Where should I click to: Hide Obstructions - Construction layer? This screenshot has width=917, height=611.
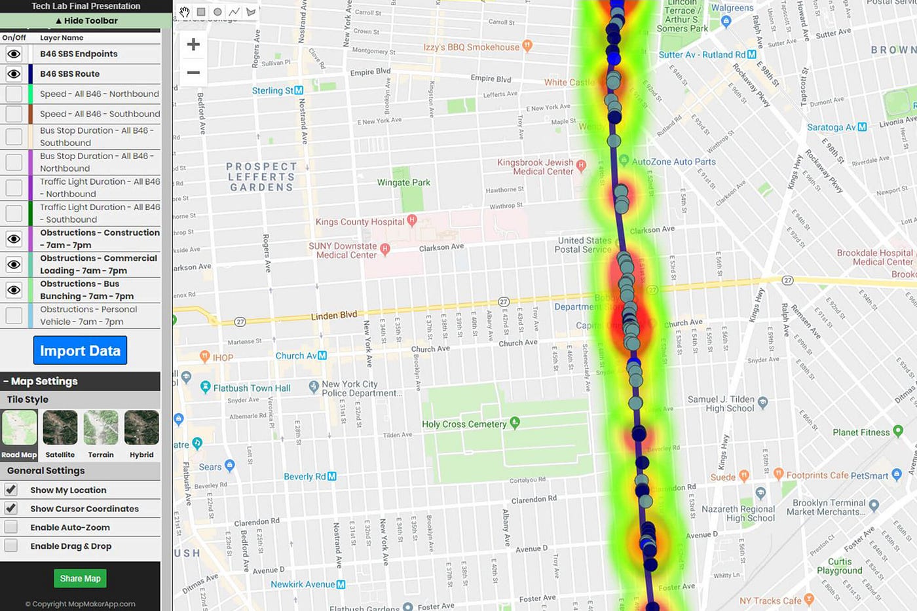(14, 239)
